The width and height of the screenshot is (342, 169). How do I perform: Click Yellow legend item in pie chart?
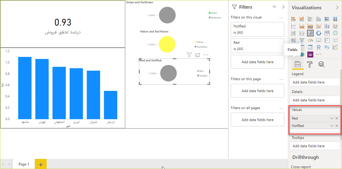tap(200, 42)
